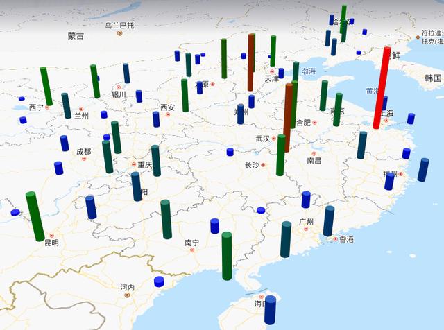
Task: Click the red marker dot right of 合肥
Action: (x=314, y=123)
